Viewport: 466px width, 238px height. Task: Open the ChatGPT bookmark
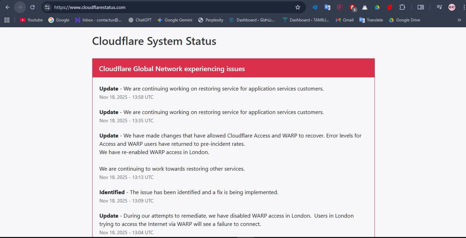tap(140, 20)
